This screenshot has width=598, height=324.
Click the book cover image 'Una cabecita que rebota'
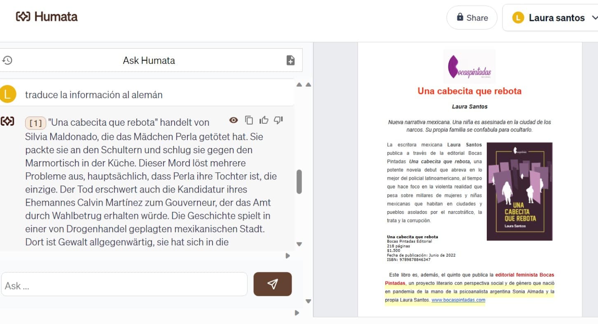[x=519, y=191]
